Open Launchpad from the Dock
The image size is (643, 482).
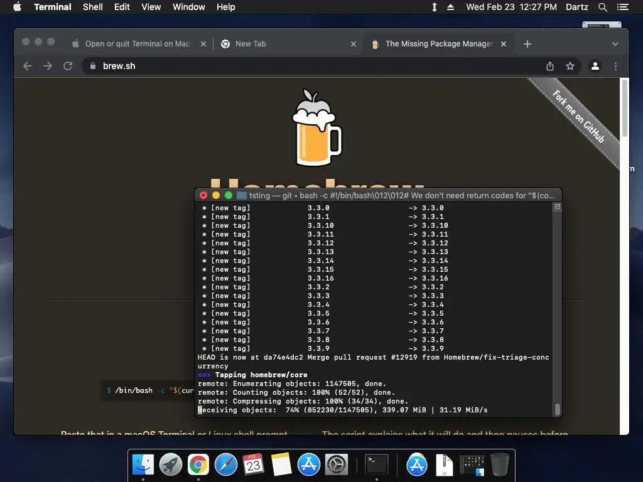[171, 464]
